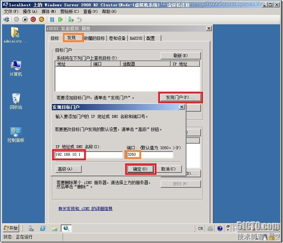Click the Snapshot toolbar icon
Viewport: 283px width, 243px height.
(71, 19)
